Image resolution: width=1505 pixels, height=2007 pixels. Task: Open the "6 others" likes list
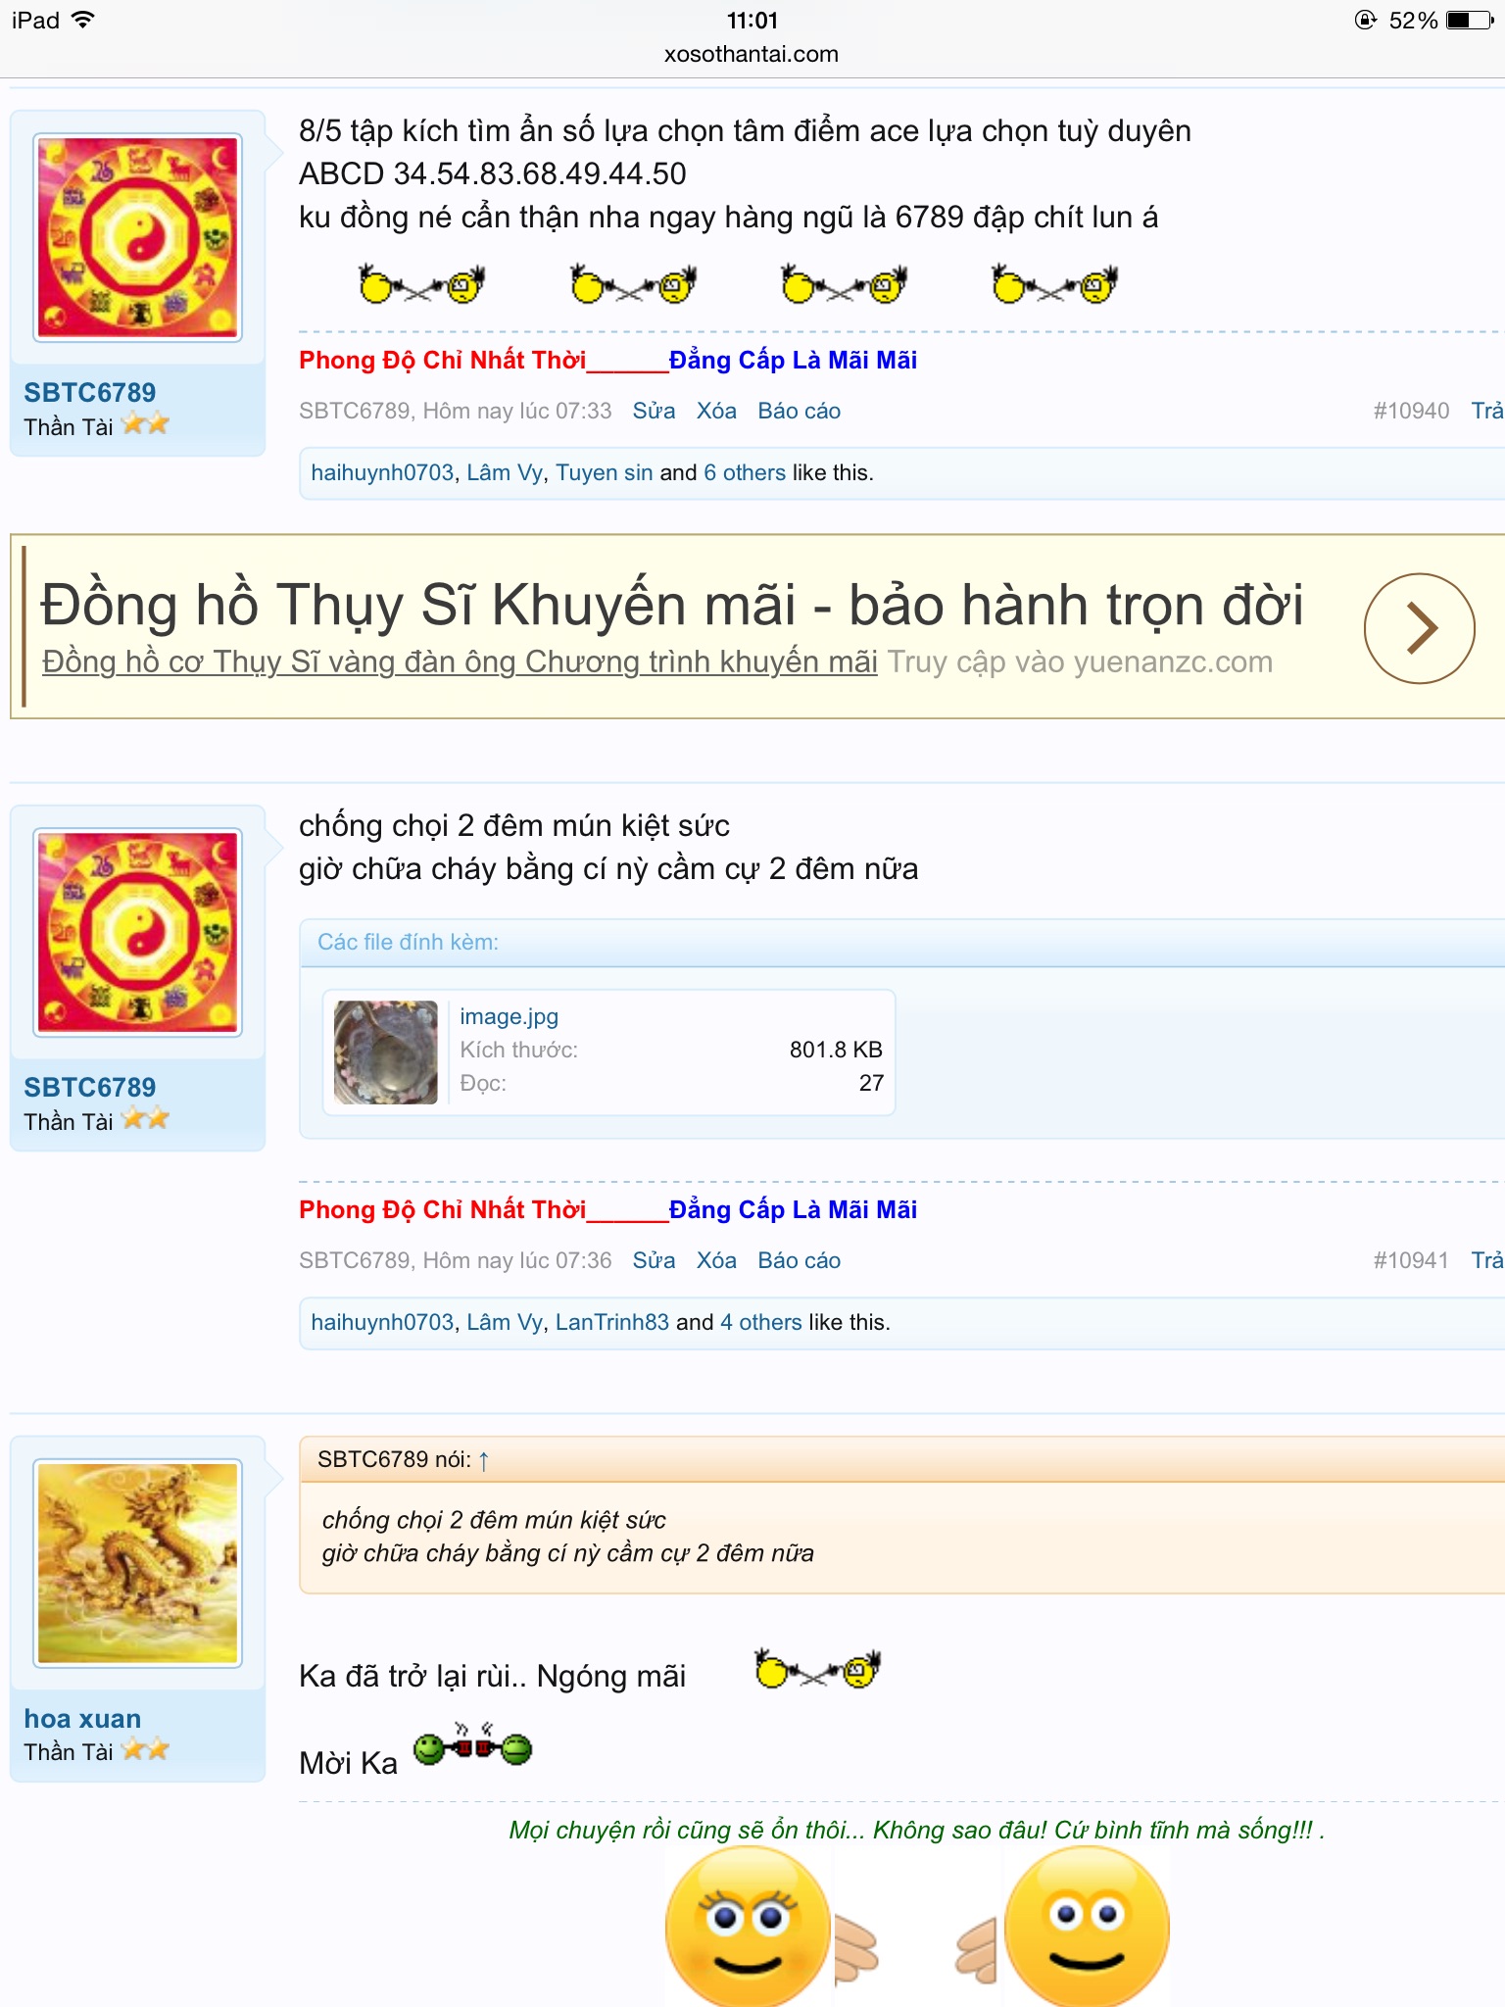pyautogui.click(x=745, y=472)
